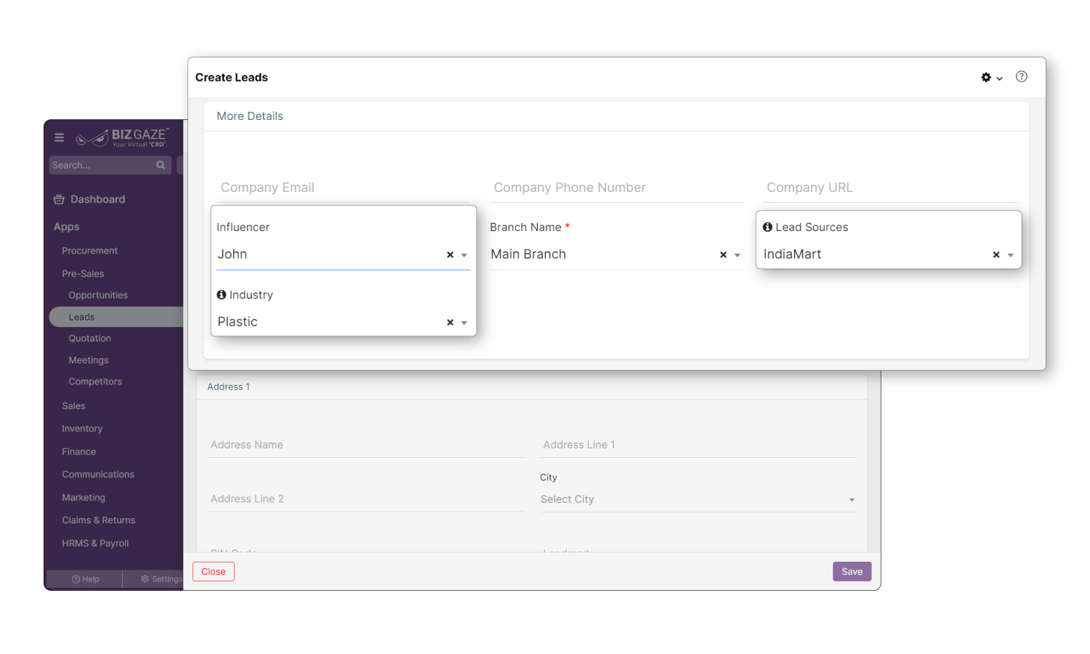Go to Quotation in sidebar
Screen dimensions: 1090x654
pos(89,339)
